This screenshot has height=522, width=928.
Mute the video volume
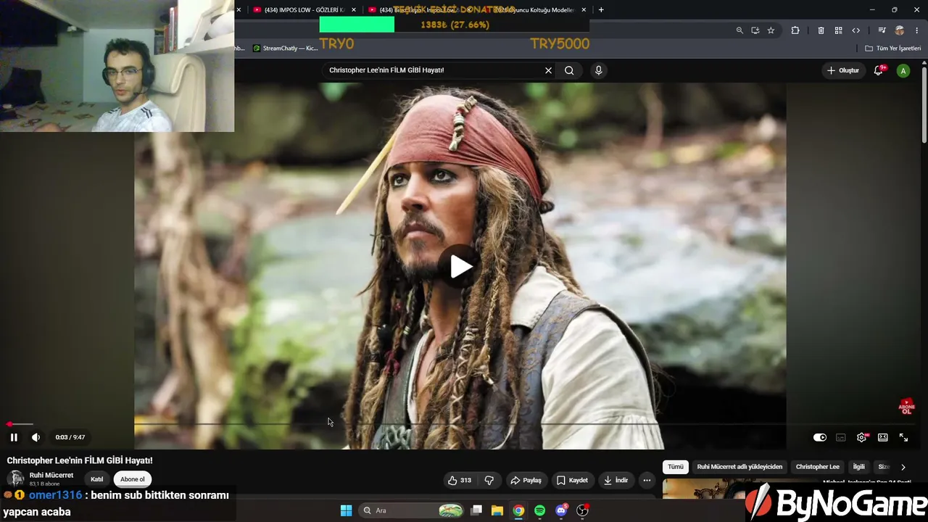point(36,437)
